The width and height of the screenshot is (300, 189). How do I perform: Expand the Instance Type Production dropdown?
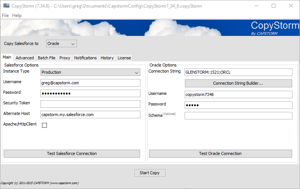pyautogui.click(x=90, y=72)
